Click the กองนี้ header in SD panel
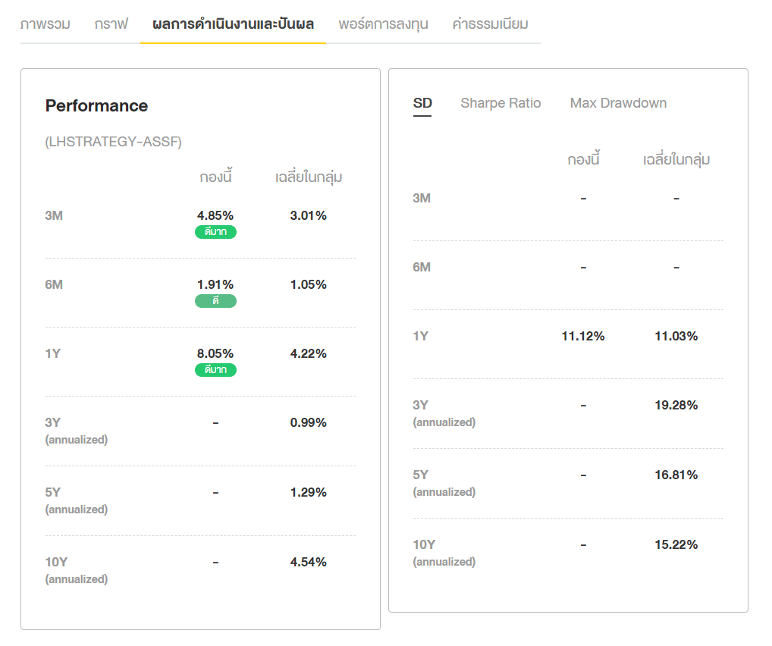 (x=583, y=160)
